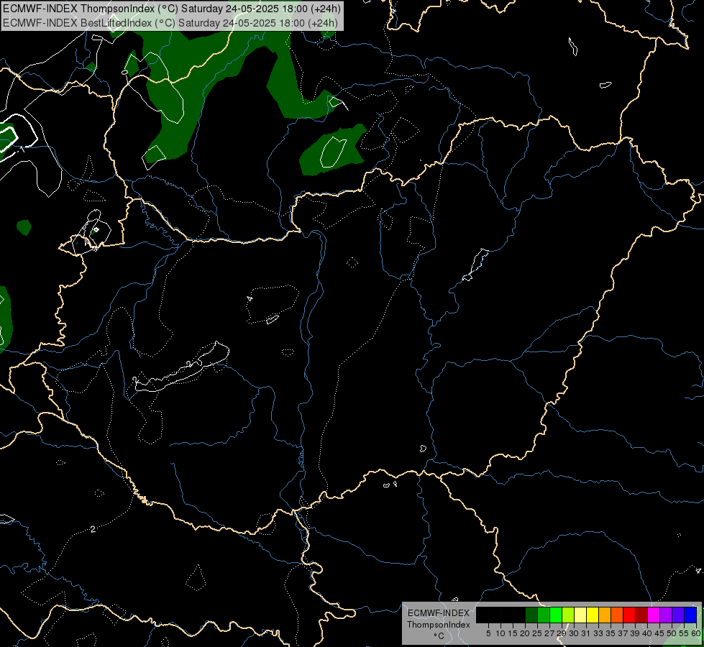Click the legend tick label 40

(x=648, y=633)
